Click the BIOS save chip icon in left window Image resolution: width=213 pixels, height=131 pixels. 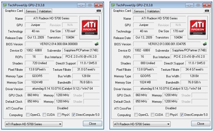click(x=96, y=44)
